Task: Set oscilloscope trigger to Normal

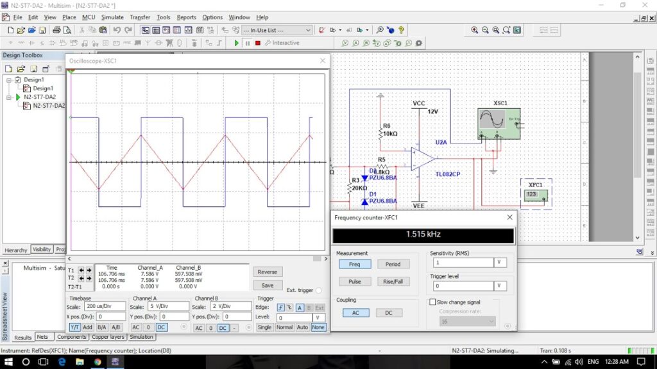Action: 284,327
